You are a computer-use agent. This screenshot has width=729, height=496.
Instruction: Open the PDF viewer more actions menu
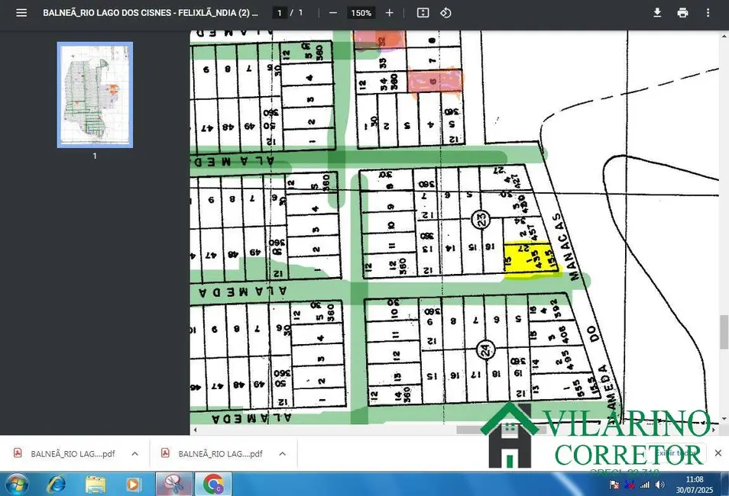(x=708, y=13)
